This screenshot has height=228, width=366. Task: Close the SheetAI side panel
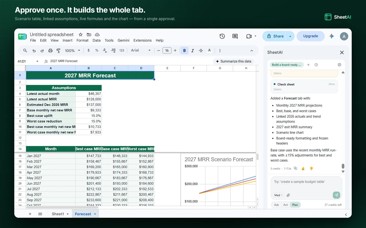342,52
